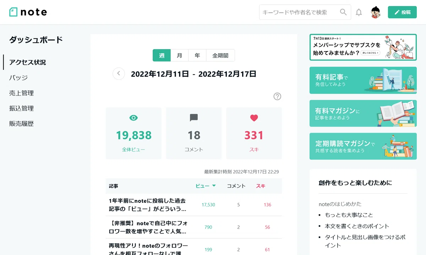Select the 週 period tab

tap(162, 55)
